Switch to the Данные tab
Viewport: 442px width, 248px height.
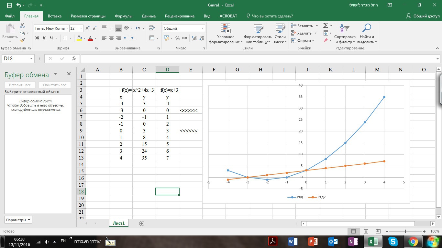point(149,16)
